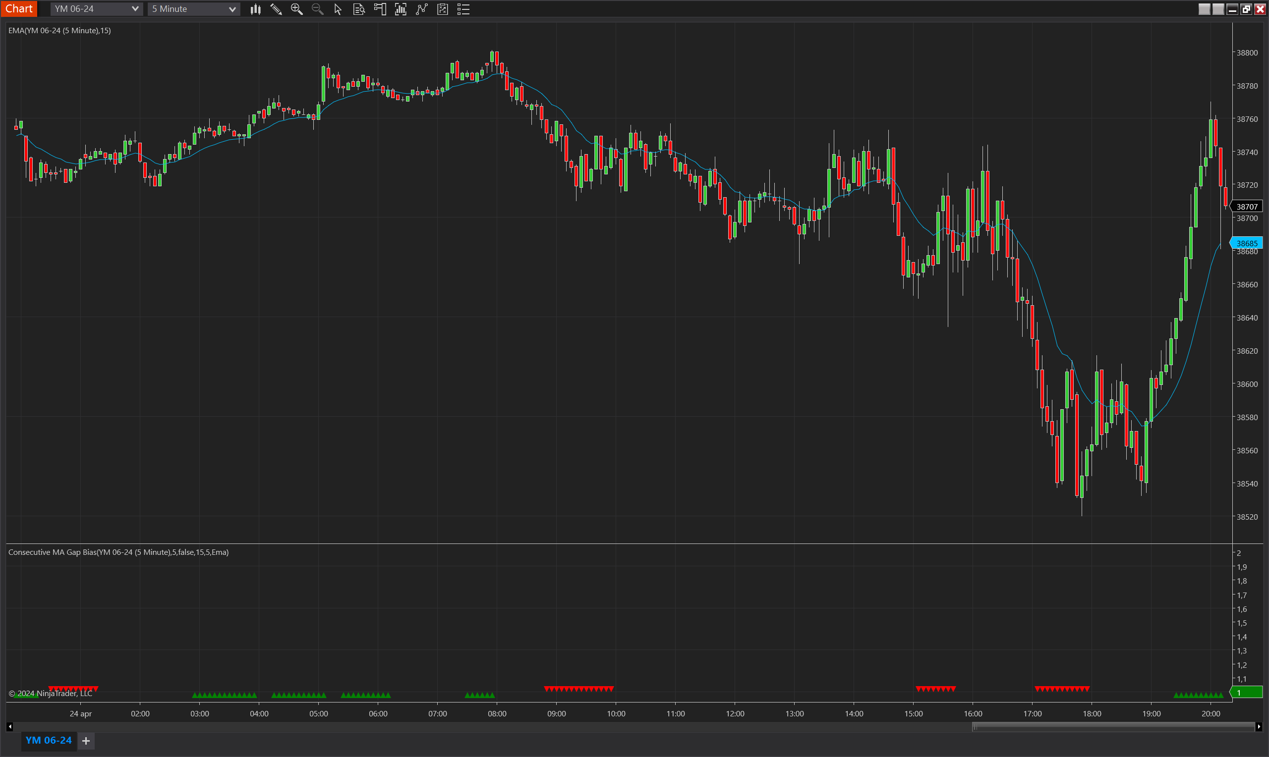
Task: Click the second gray window link button
Action: (1218, 9)
